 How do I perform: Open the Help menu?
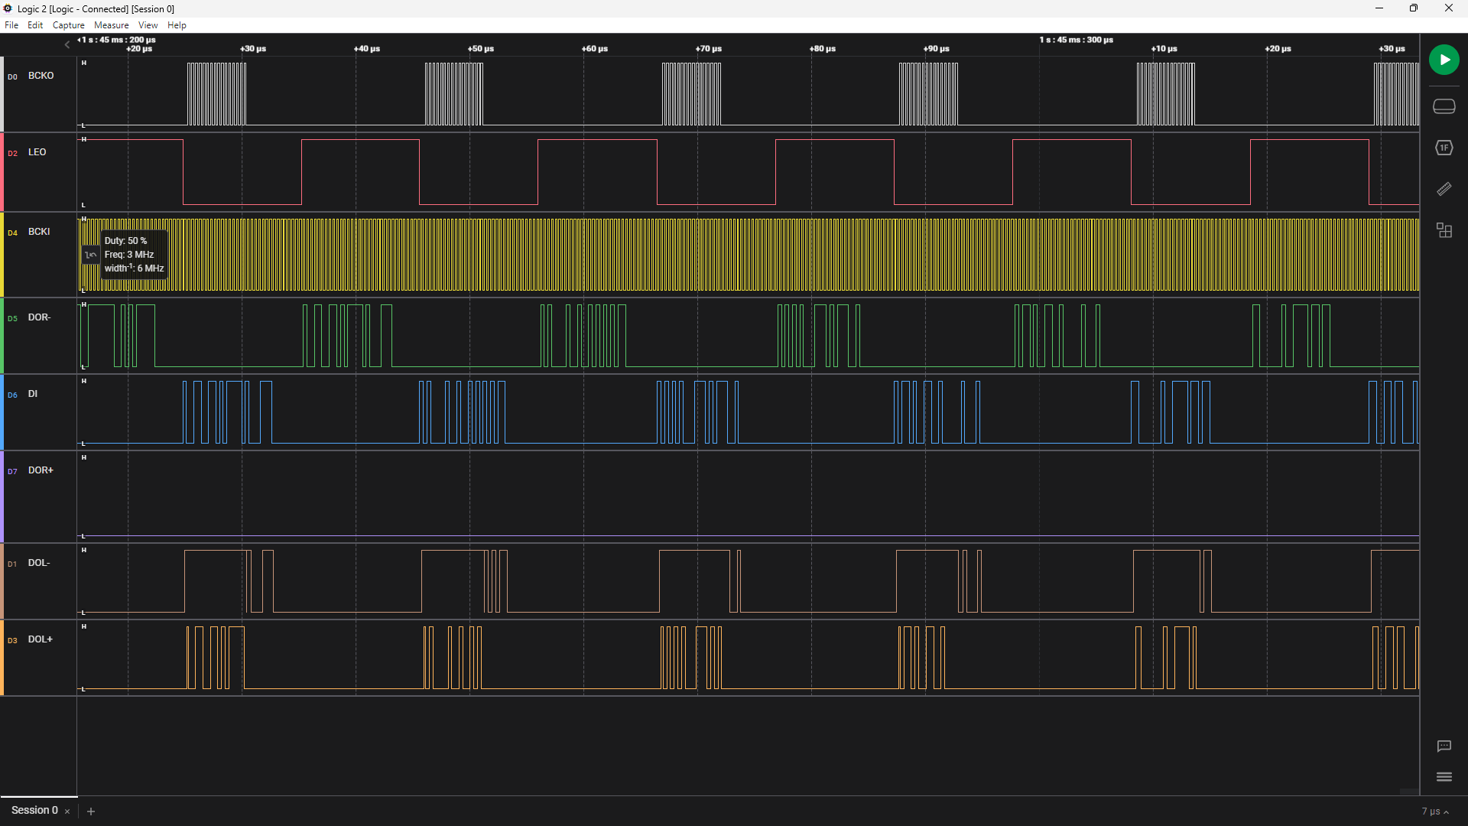point(177,25)
